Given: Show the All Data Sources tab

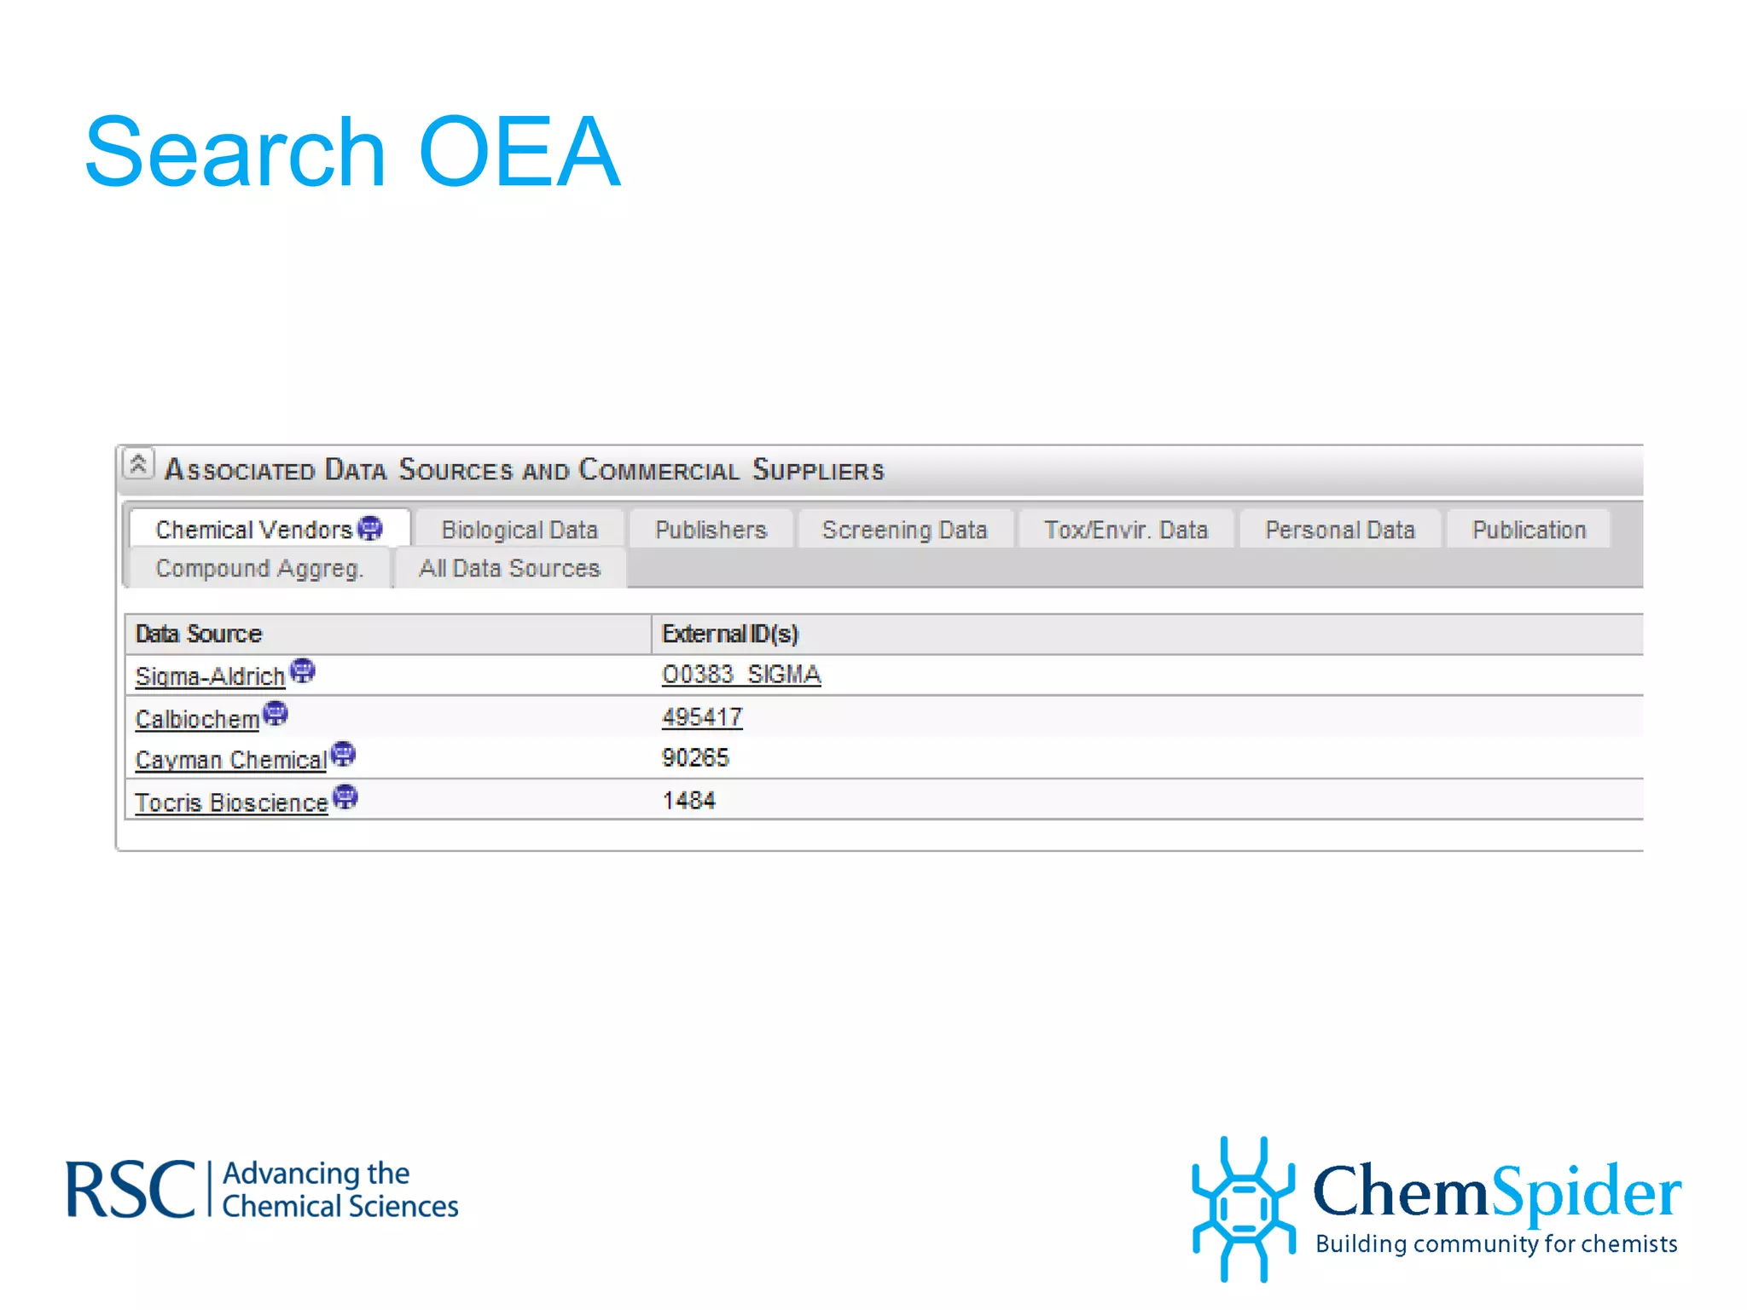Looking at the screenshot, I should point(510,568).
